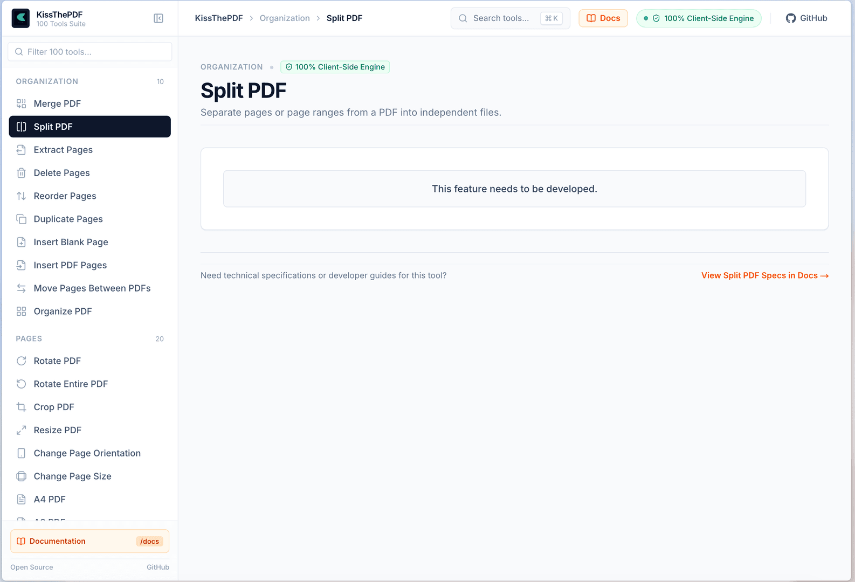Open the Crop PDF tool
Image resolution: width=855 pixels, height=582 pixels.
(x=90, y=407)
